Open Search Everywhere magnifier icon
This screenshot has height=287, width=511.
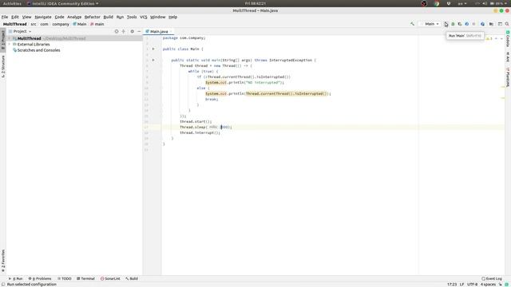pyautogui.click(x=507, y=24)
